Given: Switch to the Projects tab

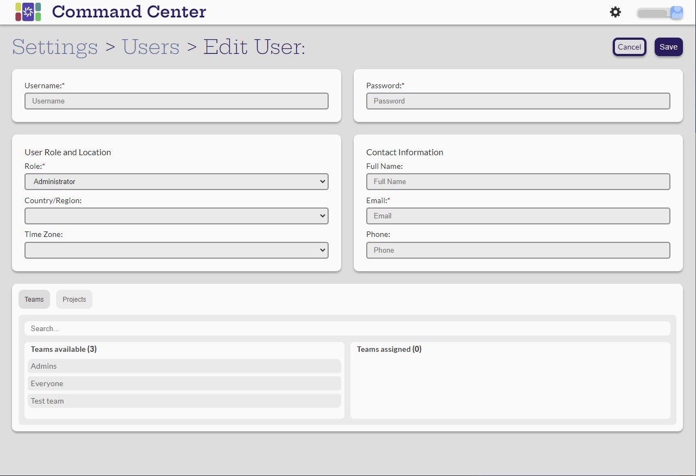Looking at the screenshot, I should pyautogui.click(x=74, y=300).
